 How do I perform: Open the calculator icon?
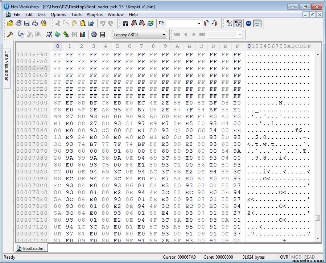click(x=103, y=34)
